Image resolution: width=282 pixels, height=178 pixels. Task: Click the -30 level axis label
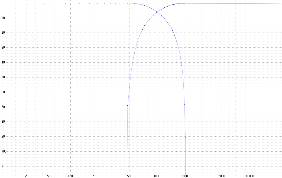click(x=2, y=47)
